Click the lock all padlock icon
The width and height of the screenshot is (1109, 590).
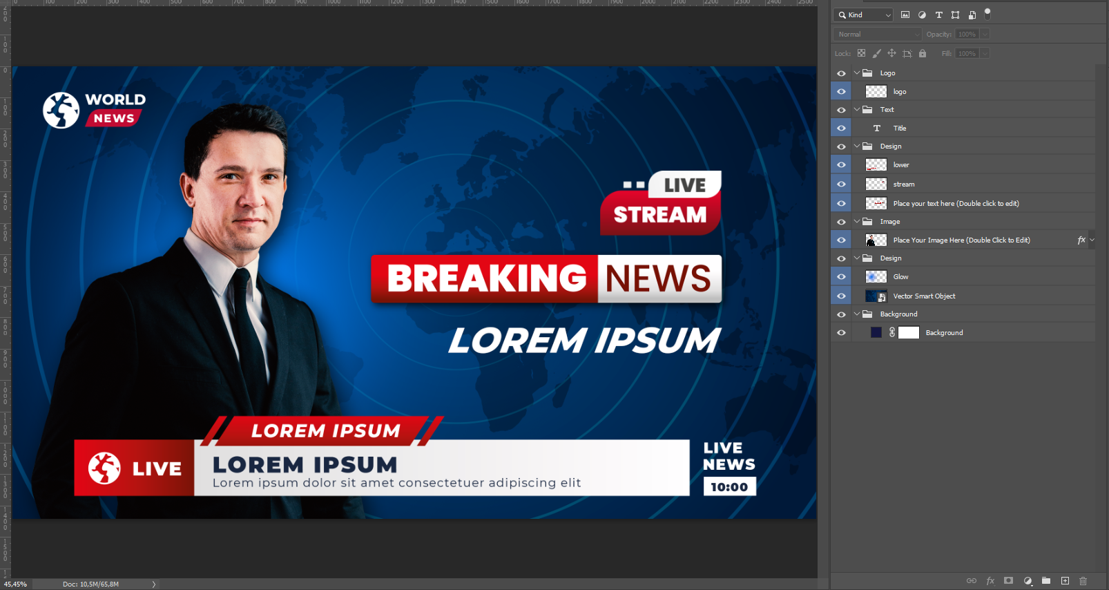coord(923,53)
